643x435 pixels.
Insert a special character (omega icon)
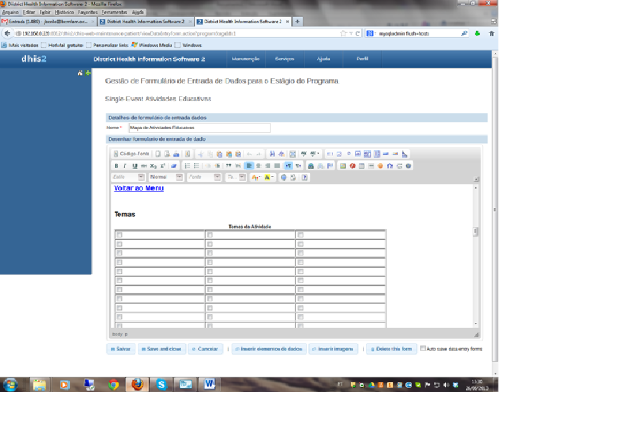pyautogui.click(x=390, y=166)
